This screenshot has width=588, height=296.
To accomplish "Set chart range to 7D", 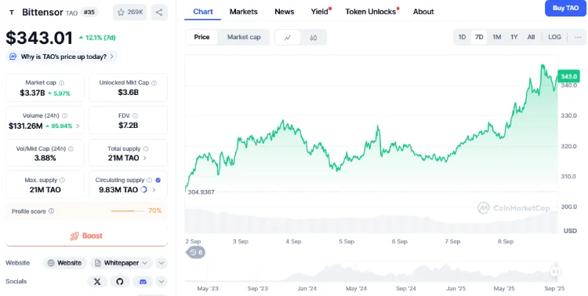I will (x=479, y=37).
